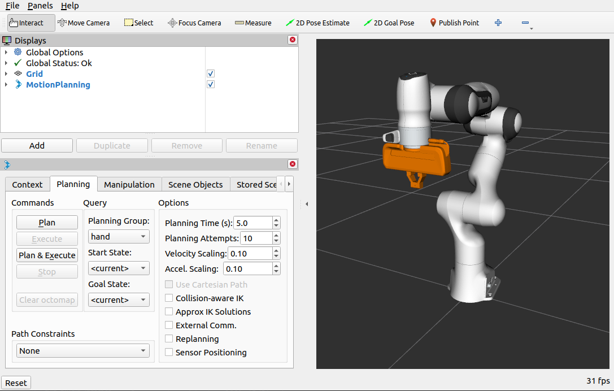Open the Planning Group dropdown
Viewport: 614px width, 391px height.
click(x=119, y=237)
